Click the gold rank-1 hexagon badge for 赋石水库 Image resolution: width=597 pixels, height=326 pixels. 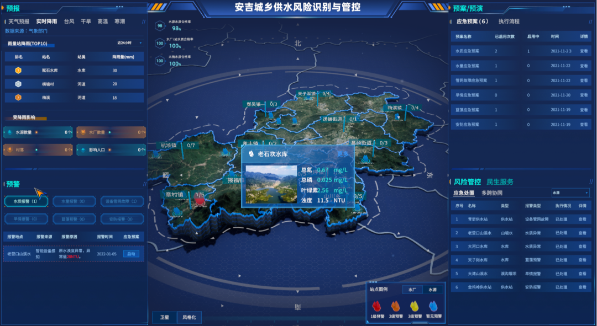click(x=18, y=71)
